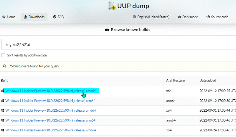Screen dimensions: 236x137
Task: Open 10.0.22622.598 amd64 build link
Action: (51, 91)
